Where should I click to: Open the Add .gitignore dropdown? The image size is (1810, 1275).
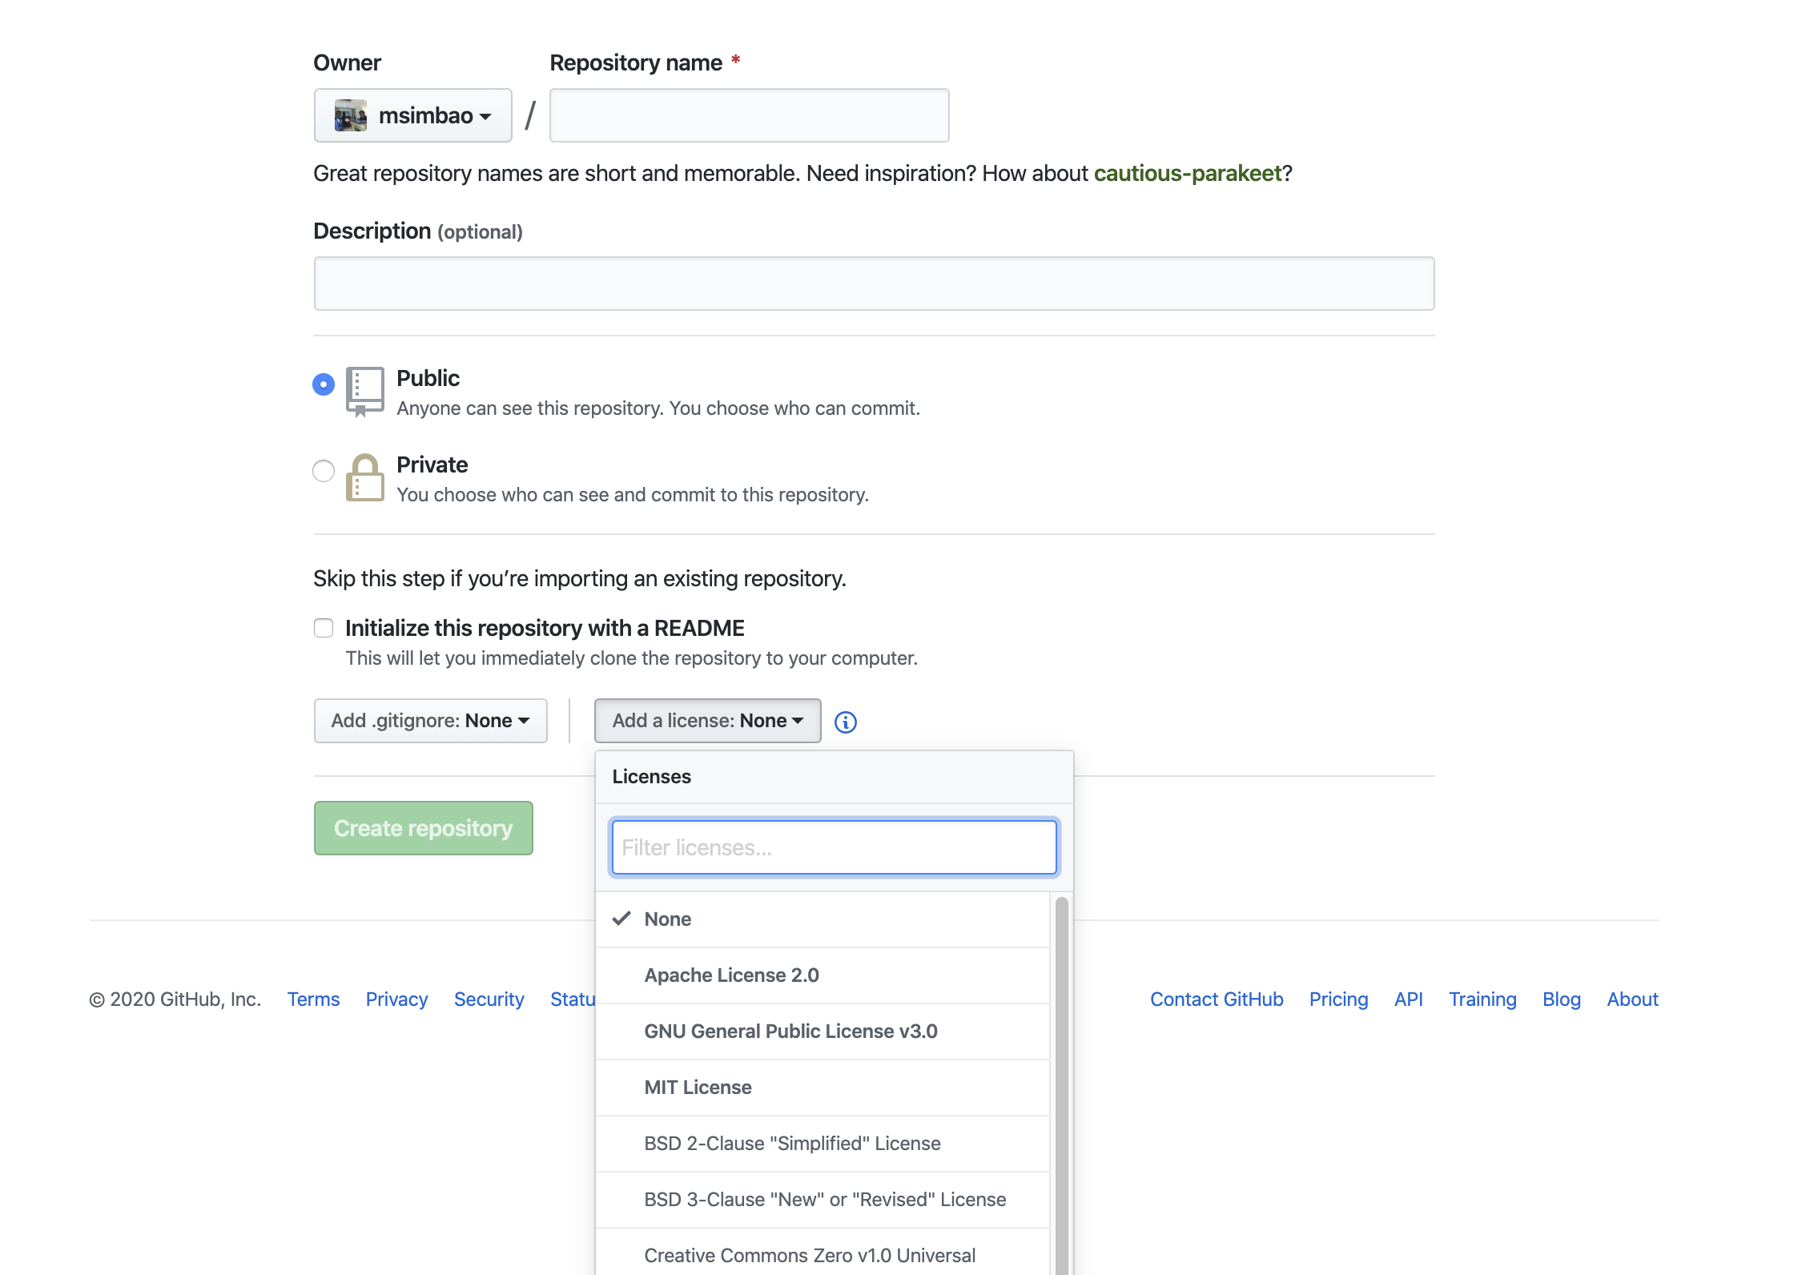point(430,719)
